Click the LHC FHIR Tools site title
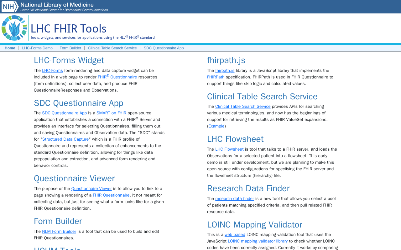Image resolution: width=401 pixels, height=250 pixels. [x=68, y=29]
